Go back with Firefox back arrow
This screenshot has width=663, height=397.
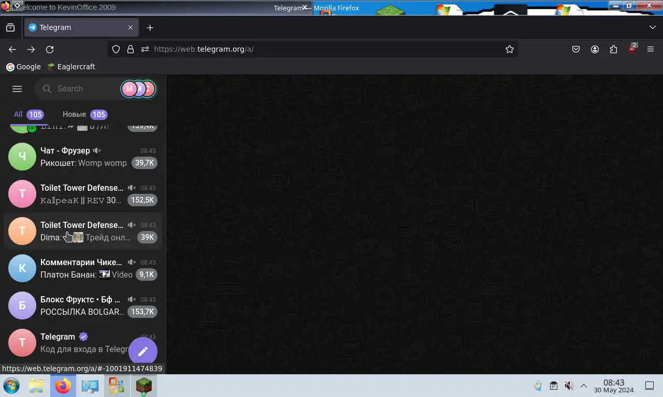point(12,49)
